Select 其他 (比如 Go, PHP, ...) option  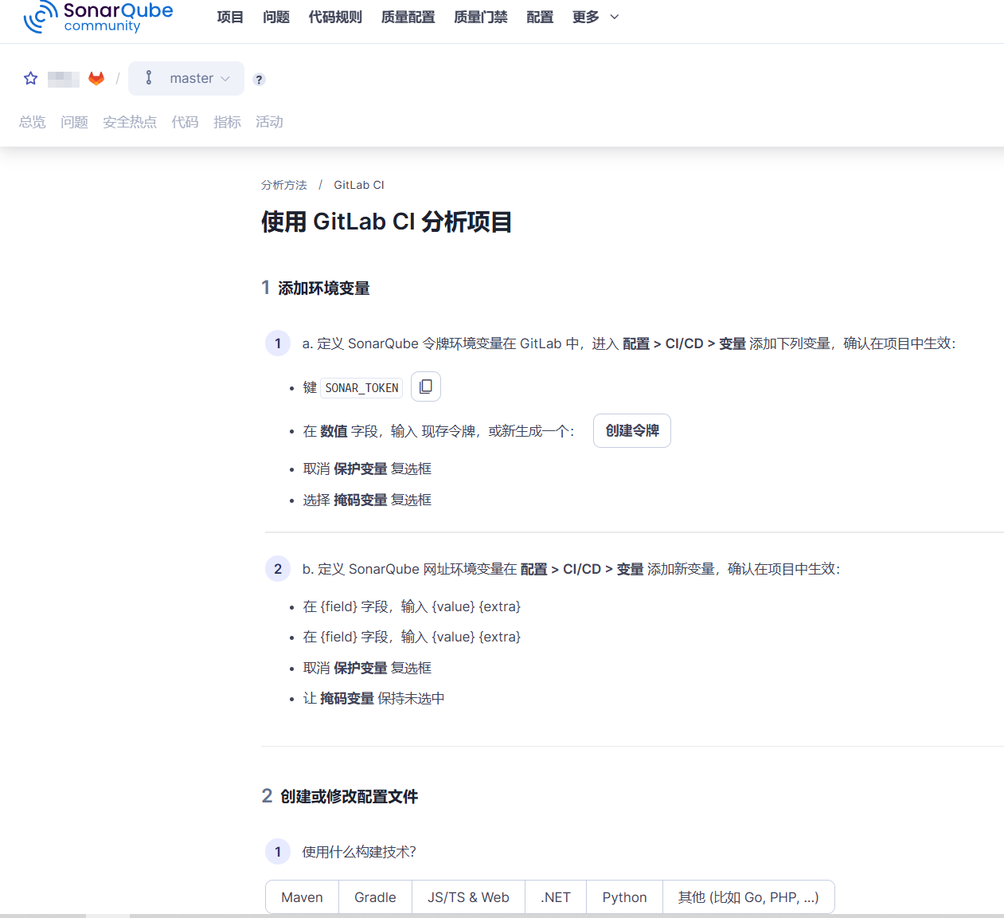click(x=748, y=897)
